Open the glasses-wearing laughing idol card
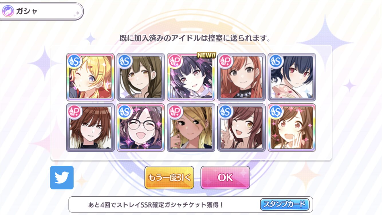Screen dimensions: 382x215 click(x=141, y=128)
